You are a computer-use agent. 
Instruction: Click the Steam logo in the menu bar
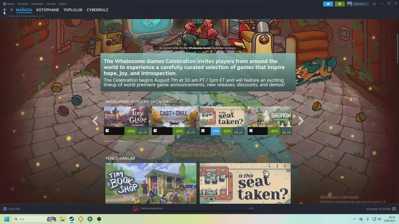(4, 4)
